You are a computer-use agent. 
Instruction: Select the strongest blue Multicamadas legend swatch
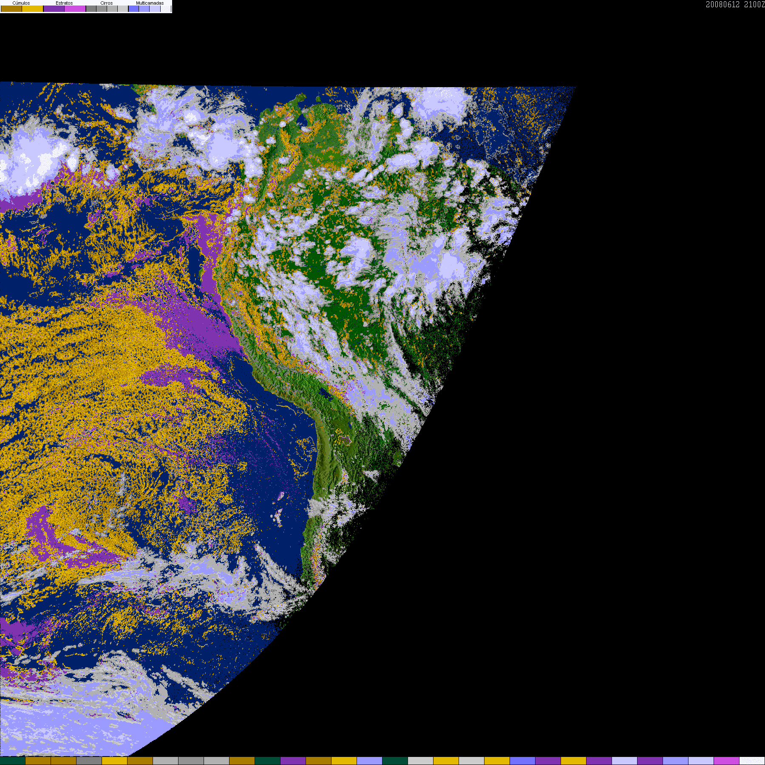click(133, 8)
